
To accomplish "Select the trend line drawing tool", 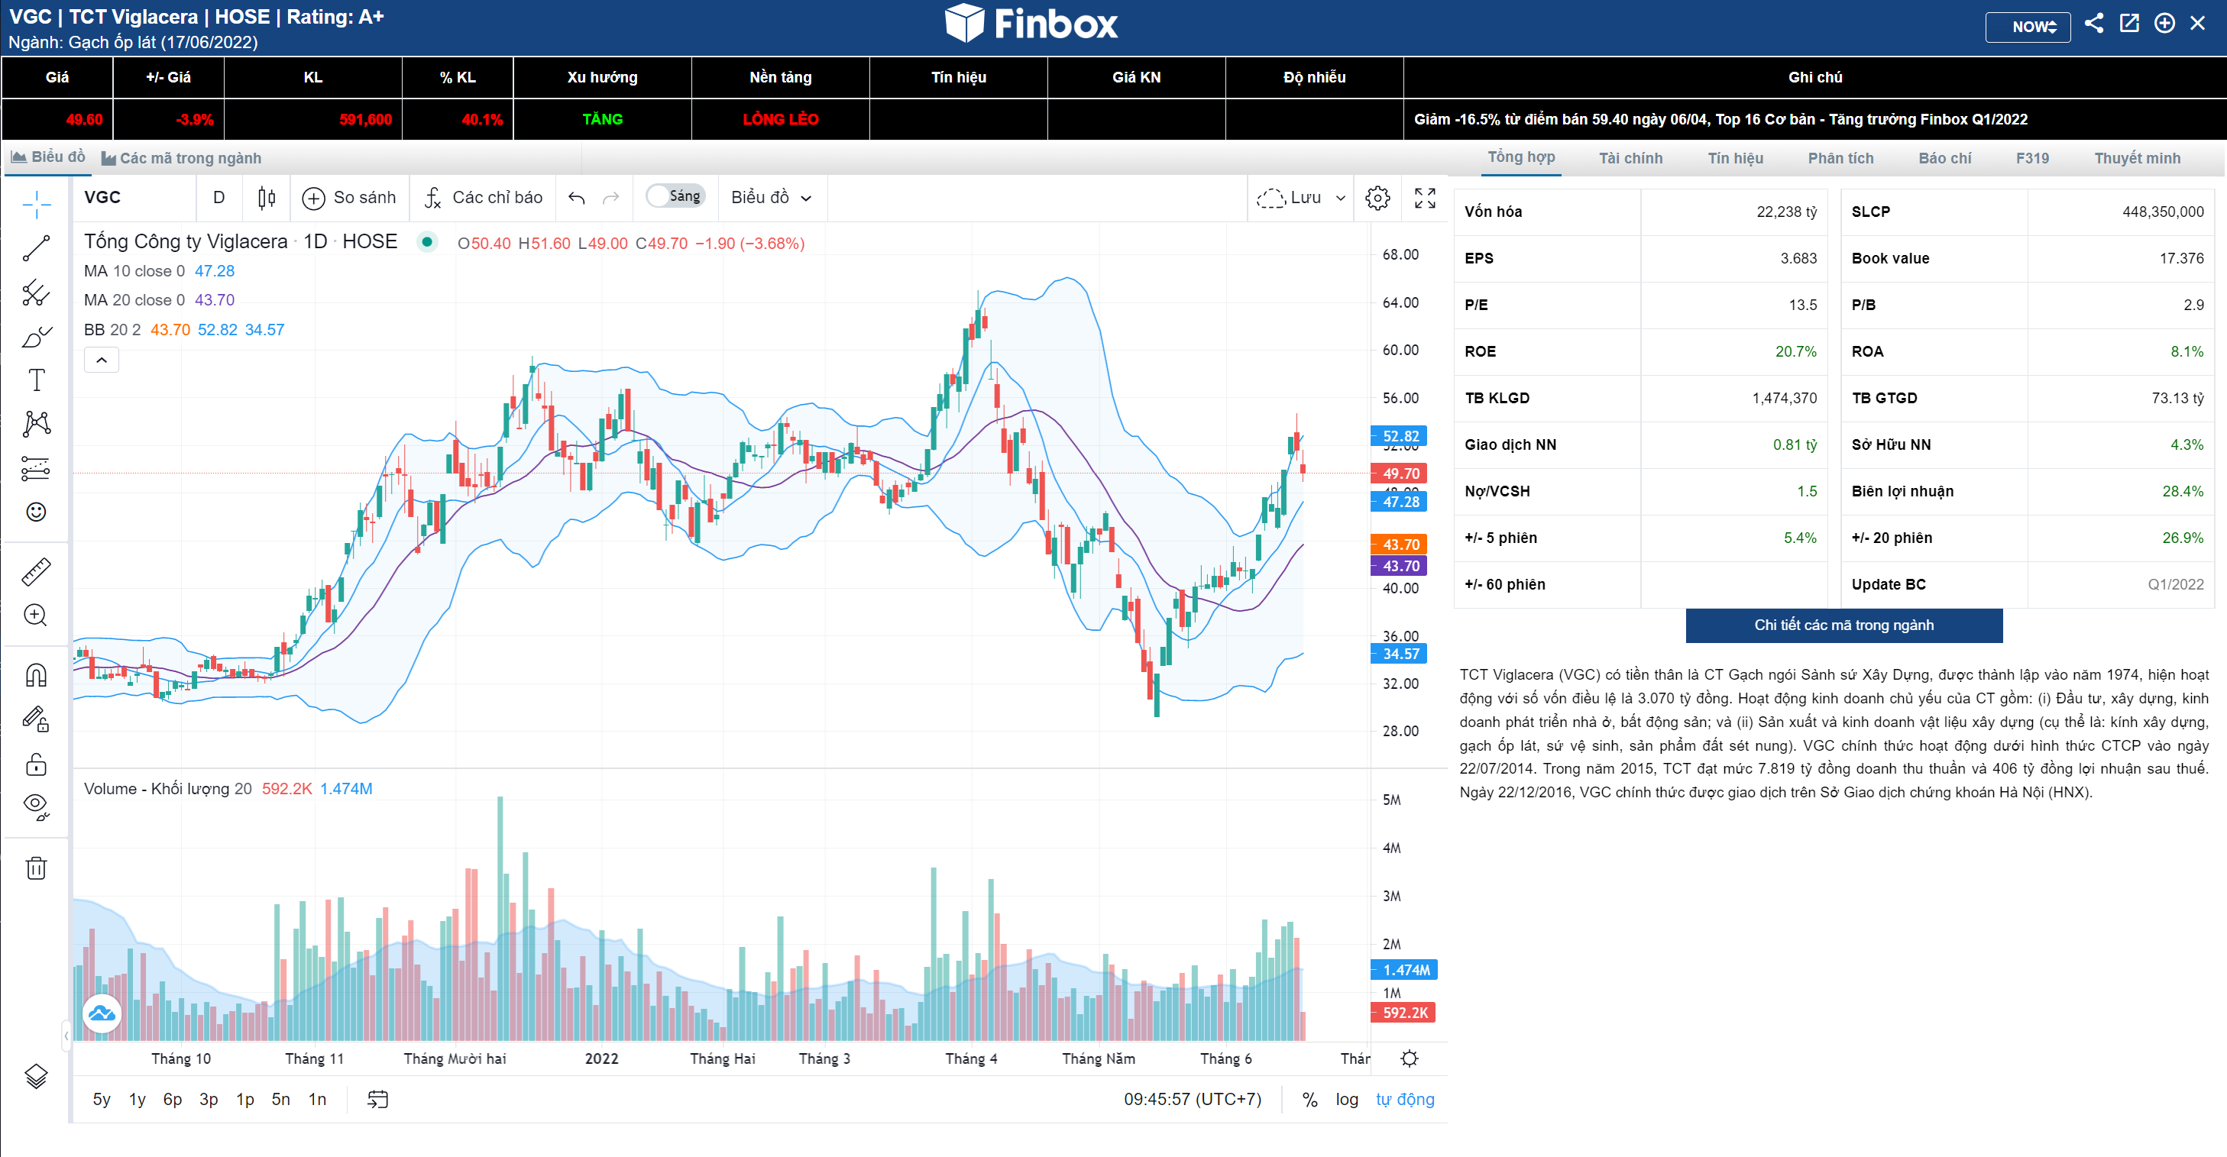I will pyautogui.click(x=35, y=249).
